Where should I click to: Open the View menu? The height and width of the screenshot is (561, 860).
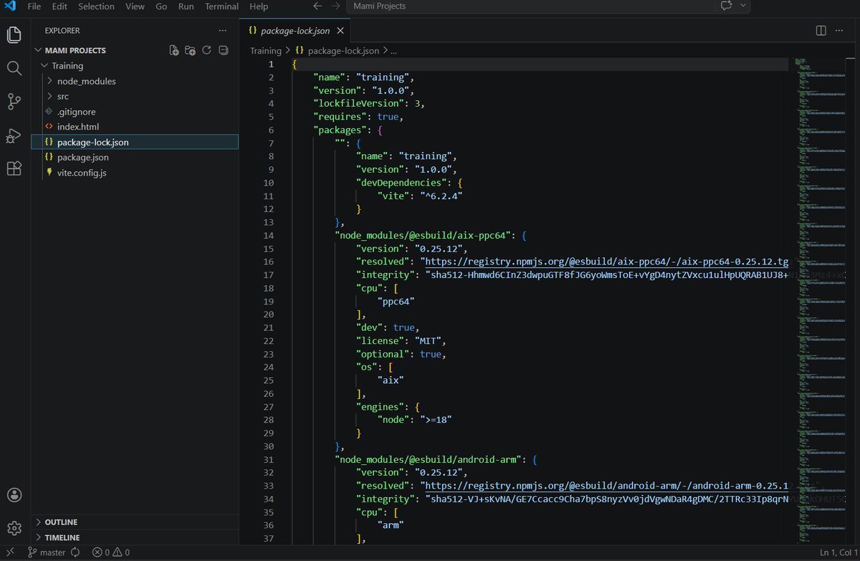(135, 6)
